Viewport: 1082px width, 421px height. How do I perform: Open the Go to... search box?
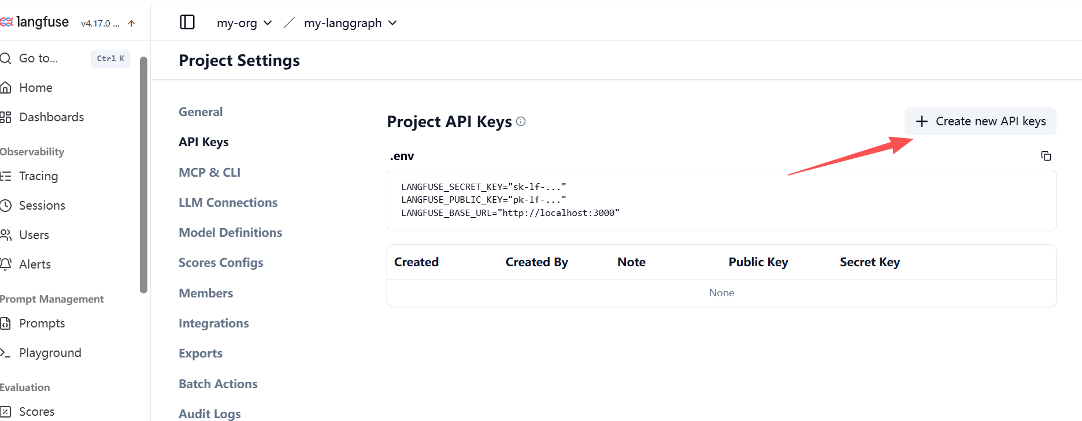pyautogui.click(x=65, y=58)
